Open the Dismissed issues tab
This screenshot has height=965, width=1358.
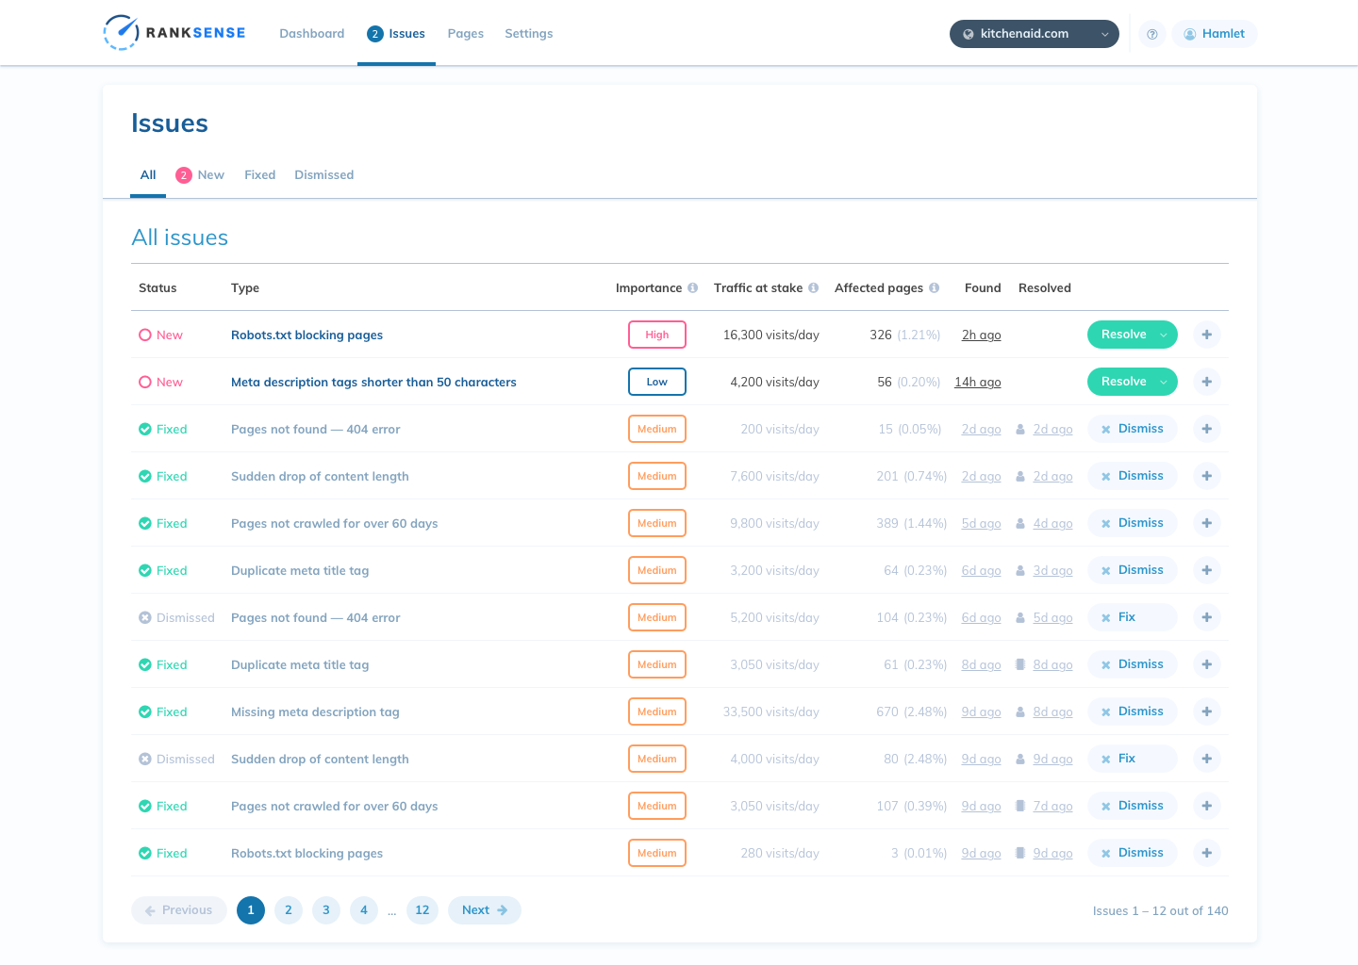coord(323,175)
